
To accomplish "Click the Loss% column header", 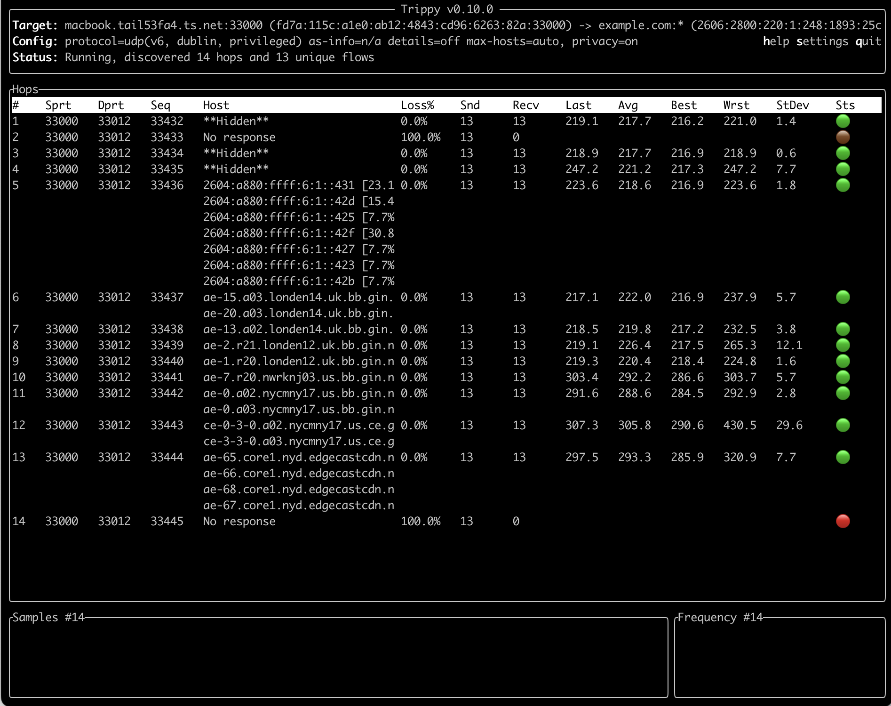I will click(x=417, y=105).
